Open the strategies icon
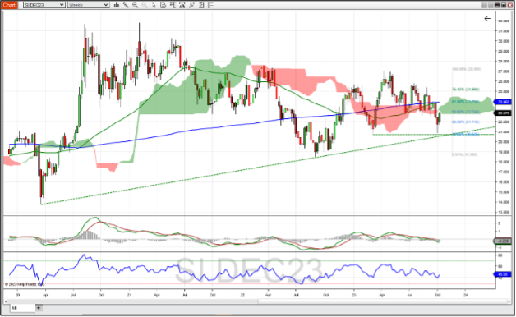 point(201,5)
